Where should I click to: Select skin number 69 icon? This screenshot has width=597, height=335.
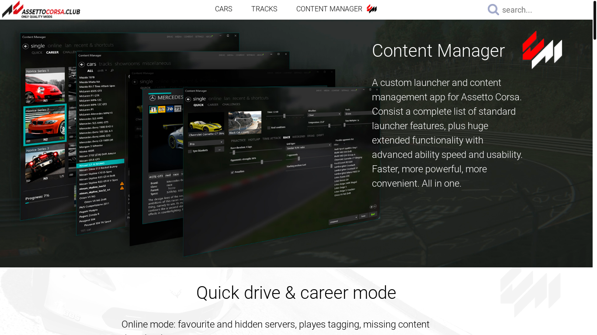[162, 109]
